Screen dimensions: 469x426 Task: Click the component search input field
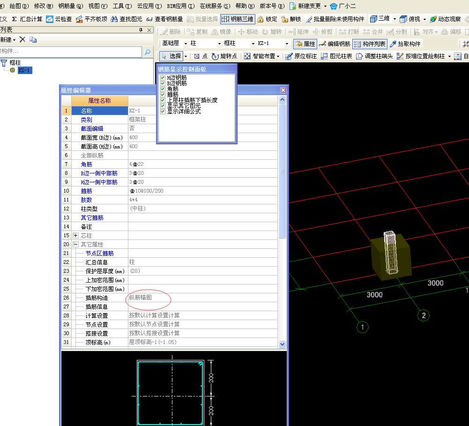tap(71, 52)
